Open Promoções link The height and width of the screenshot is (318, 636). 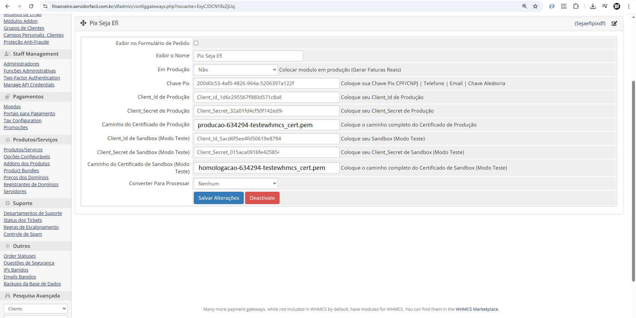click(16, 128)
